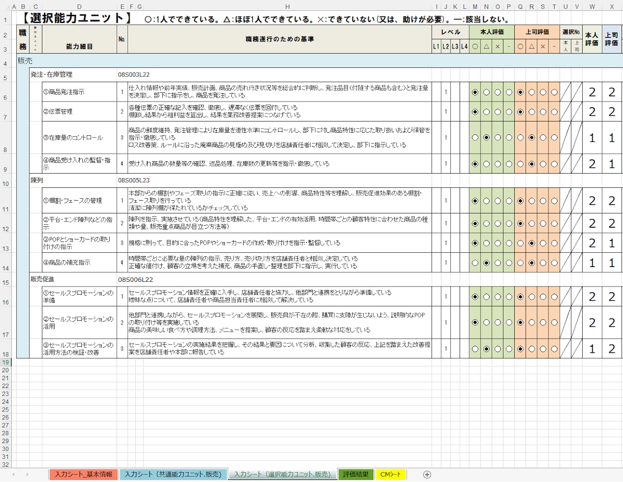This screenshot has height=482, width=623.
Task: Select 上司評価 △ radio for ④商品受け入れの監督・指示
Action: coord(532,164)
